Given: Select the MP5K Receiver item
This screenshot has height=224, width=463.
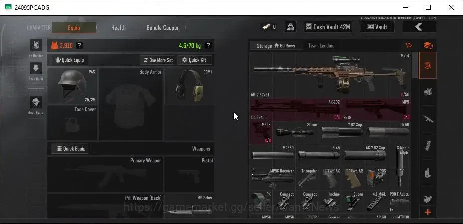Looking at the screenshot, I should point(272,179).
